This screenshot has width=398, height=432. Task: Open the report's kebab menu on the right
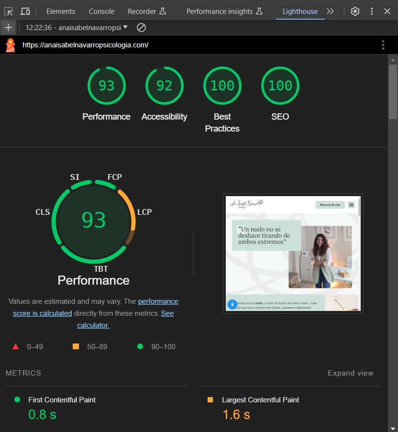click(x=382, y=44)
